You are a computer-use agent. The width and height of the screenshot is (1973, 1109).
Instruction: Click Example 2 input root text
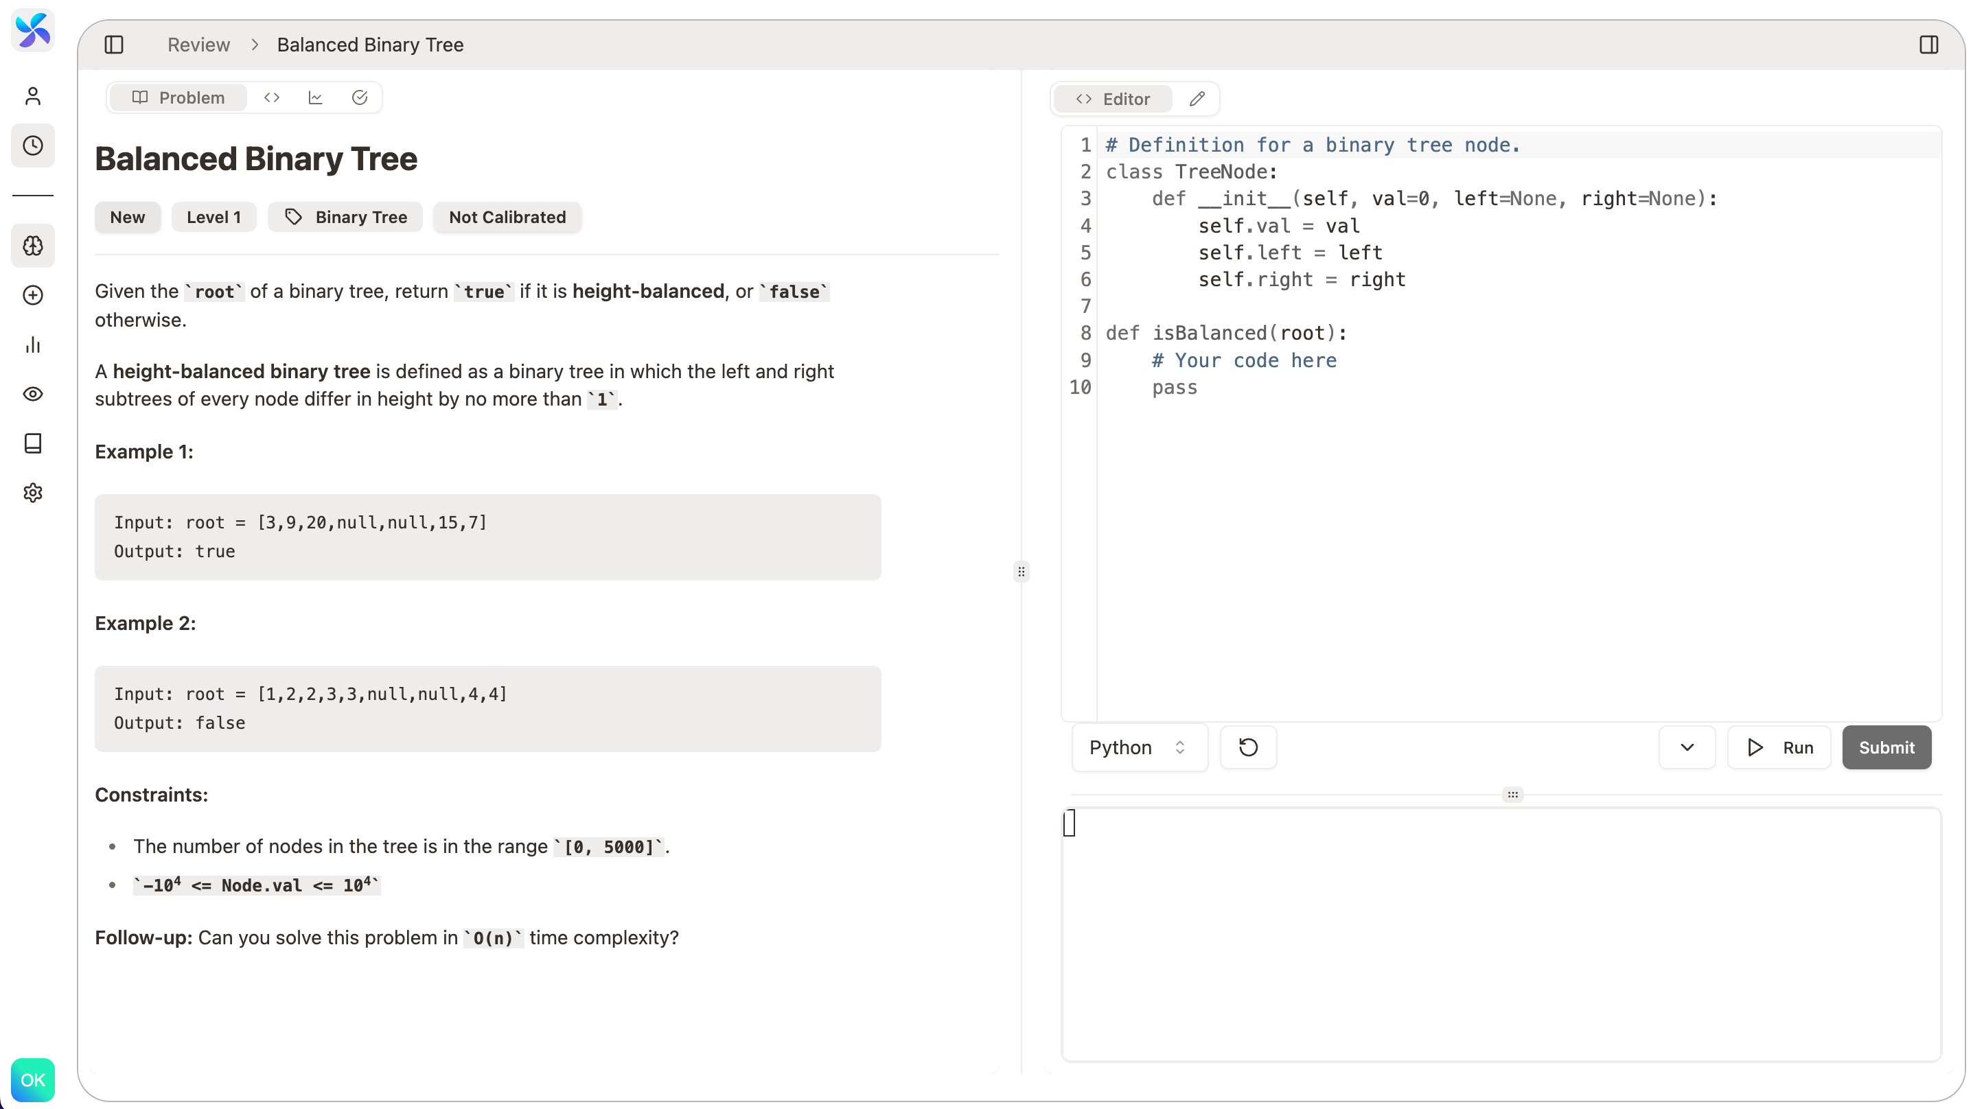click(x=310, y=694)
